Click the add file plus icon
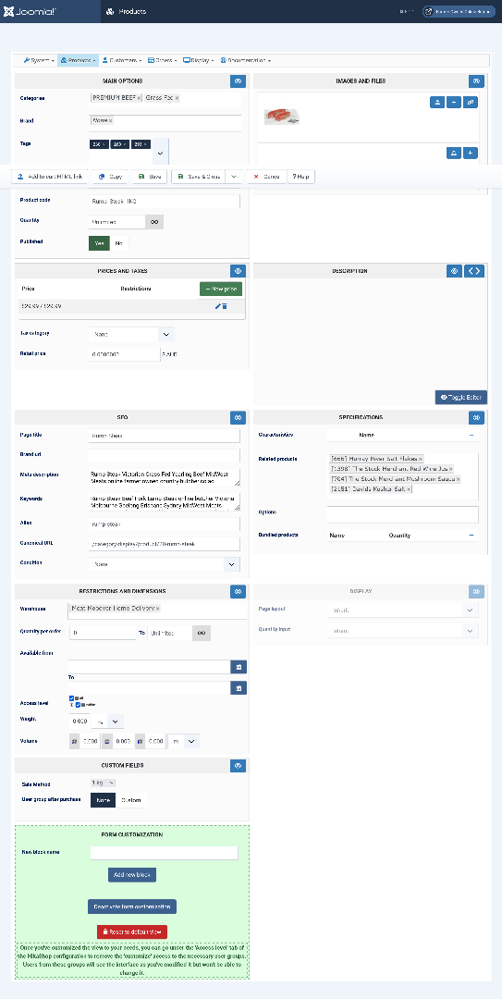502x999 pixels. (x=471, y=153)
